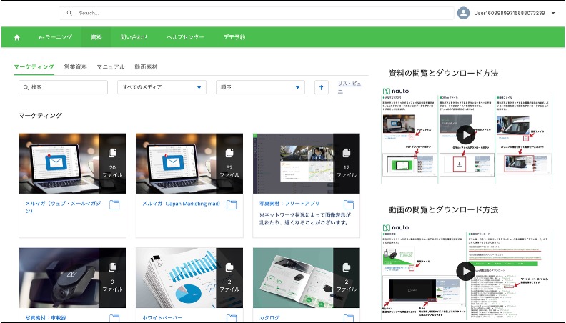The width and height of the screenshot is (566, 323).
Task: Open 写真素材：車載器 link
Action: coord(46,318)
